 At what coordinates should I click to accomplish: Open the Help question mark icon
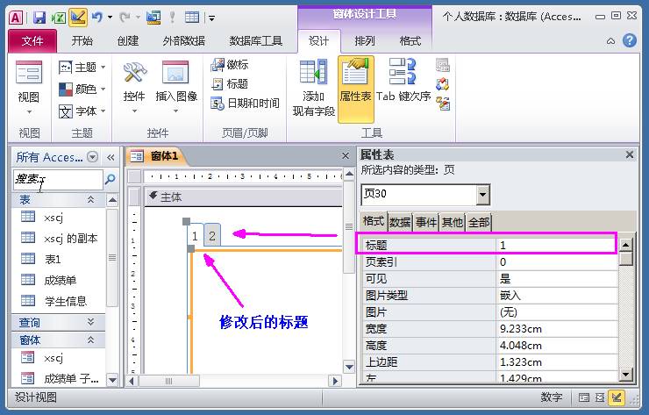point(630,40)
